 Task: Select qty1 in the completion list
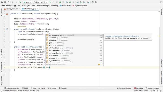pos(74,45)
